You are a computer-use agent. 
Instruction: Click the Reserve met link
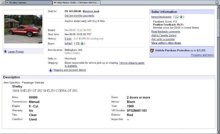point(91,11)
